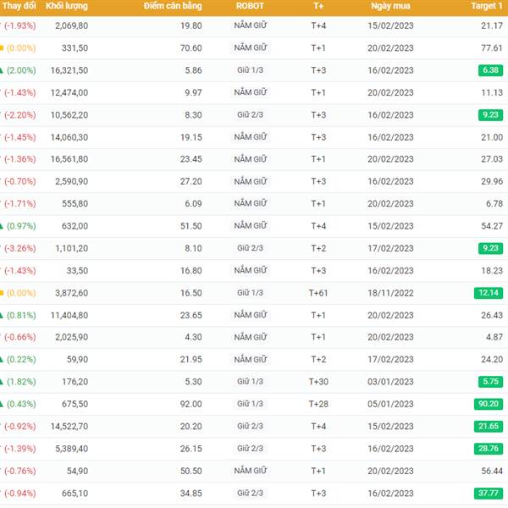Click the volume cell 14,060,30
The image size is (508, 508).
tap(69, 137)
